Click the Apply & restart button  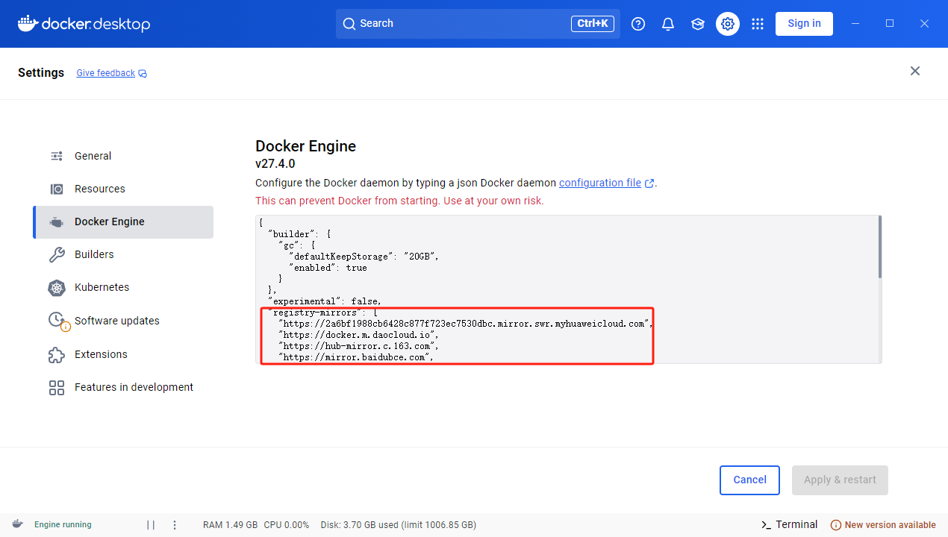pyautogui.click(x=840, y=480)
